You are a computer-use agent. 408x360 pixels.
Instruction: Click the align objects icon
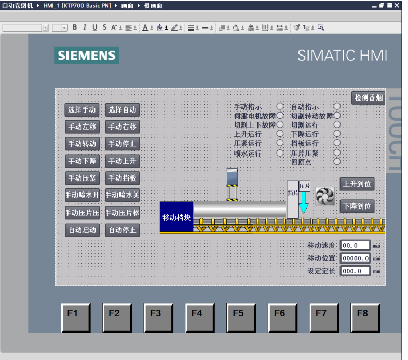[251, 27]
